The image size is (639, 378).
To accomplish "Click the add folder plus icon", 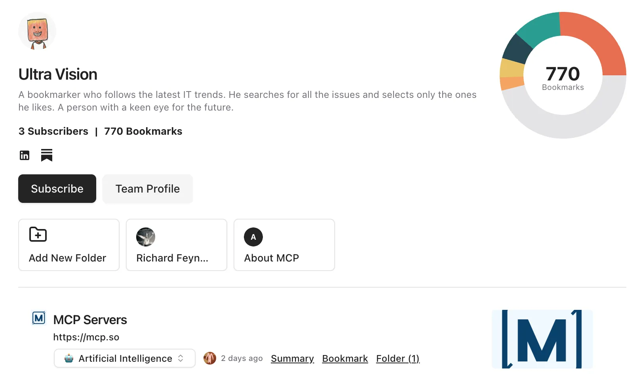I will click(38, 235).
